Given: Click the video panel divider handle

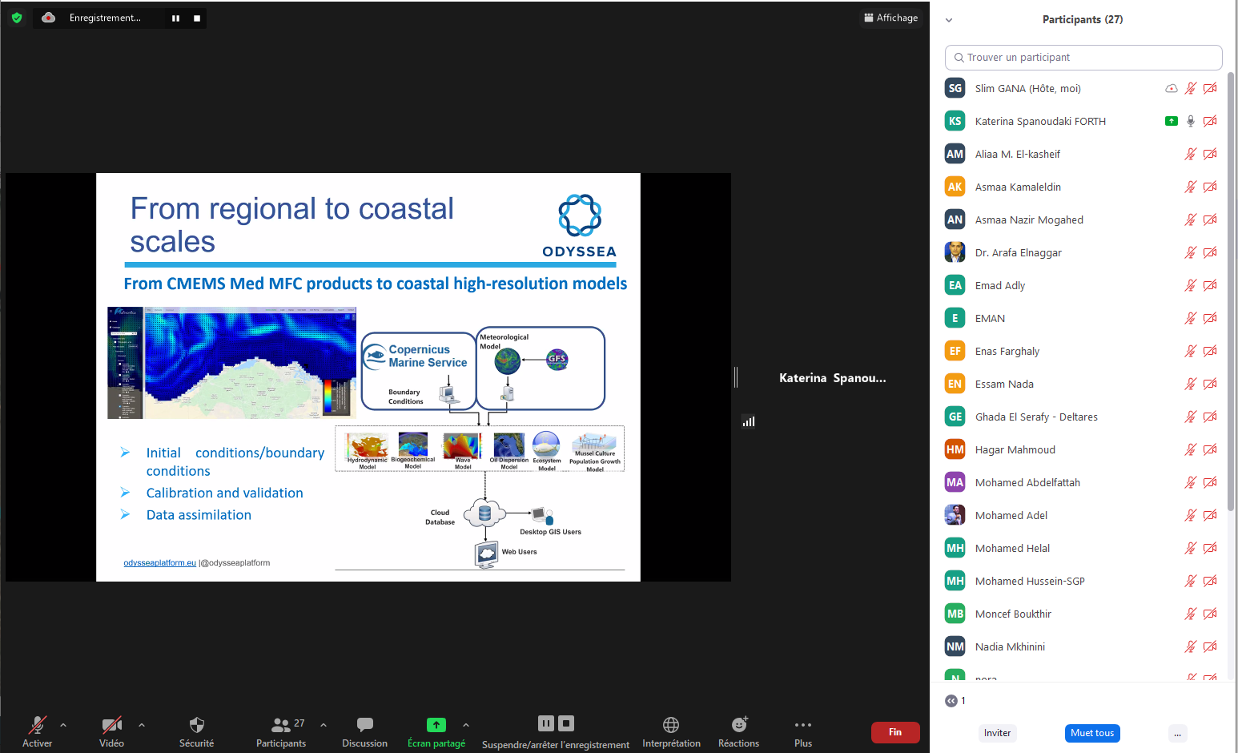Looking at the screenshot, I should (x=736, y=377).
